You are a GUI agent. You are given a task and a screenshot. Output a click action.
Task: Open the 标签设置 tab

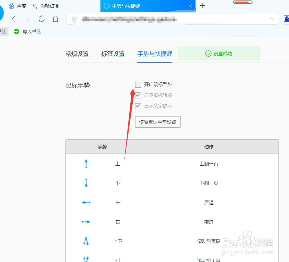pyautogui.click(x=113, y=54)
